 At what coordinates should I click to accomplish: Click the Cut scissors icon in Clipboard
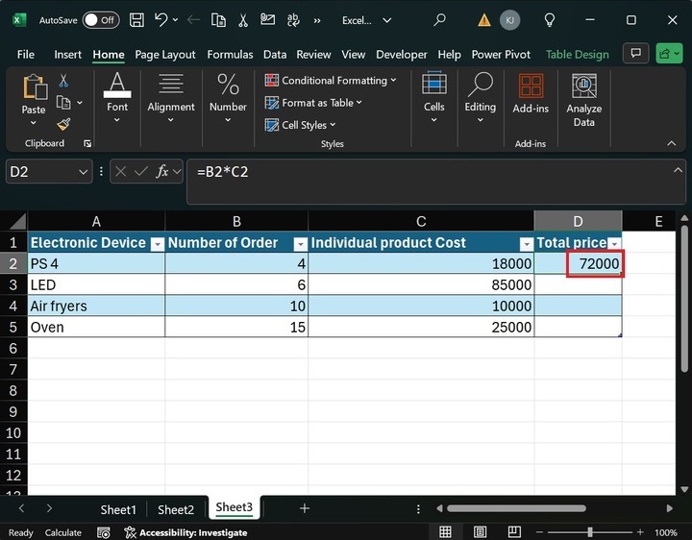[63, 81]
